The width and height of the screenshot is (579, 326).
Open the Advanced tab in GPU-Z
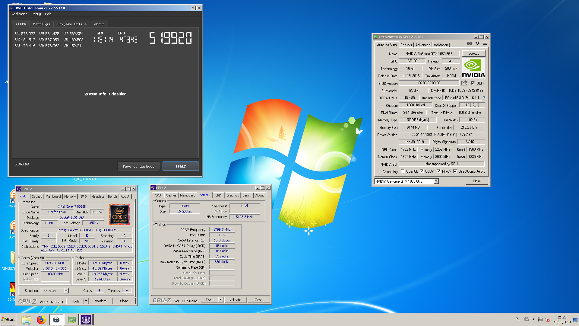click(x=423, y=45)
